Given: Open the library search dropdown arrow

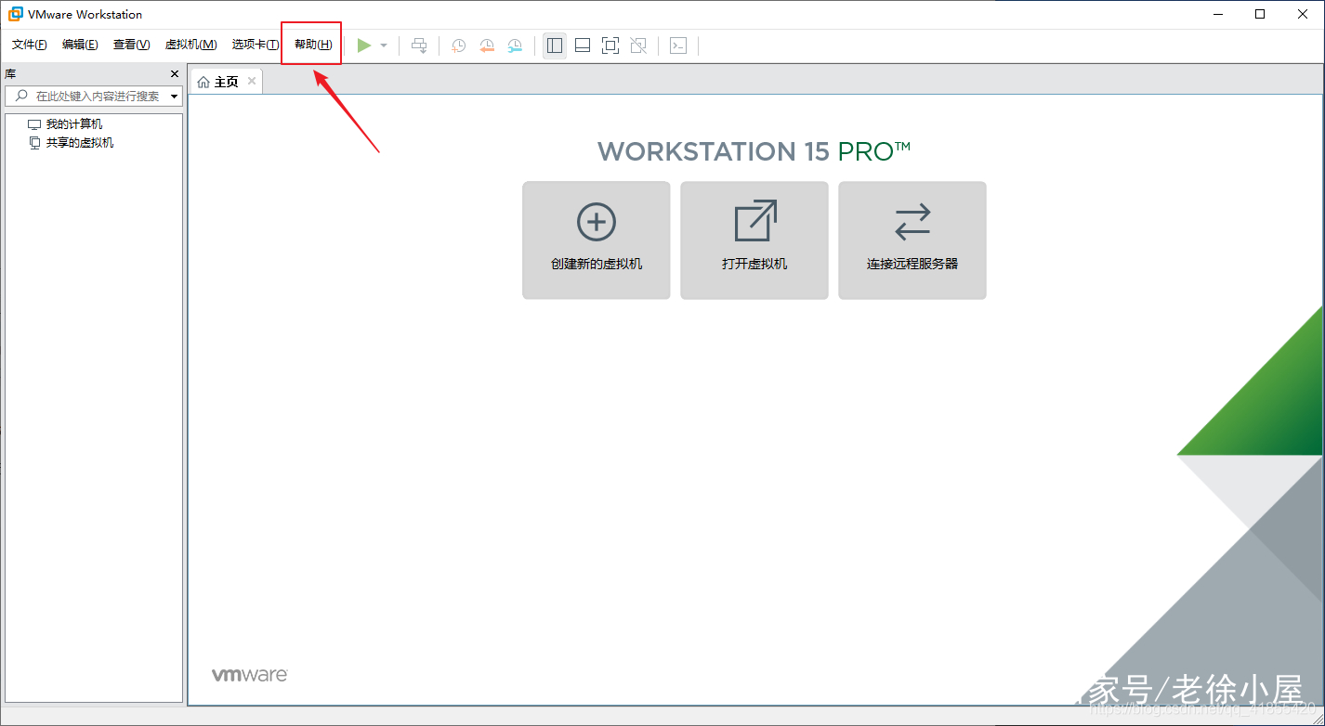Looking at the screenshot, I should pyautogui.click(x=174, y=97).
